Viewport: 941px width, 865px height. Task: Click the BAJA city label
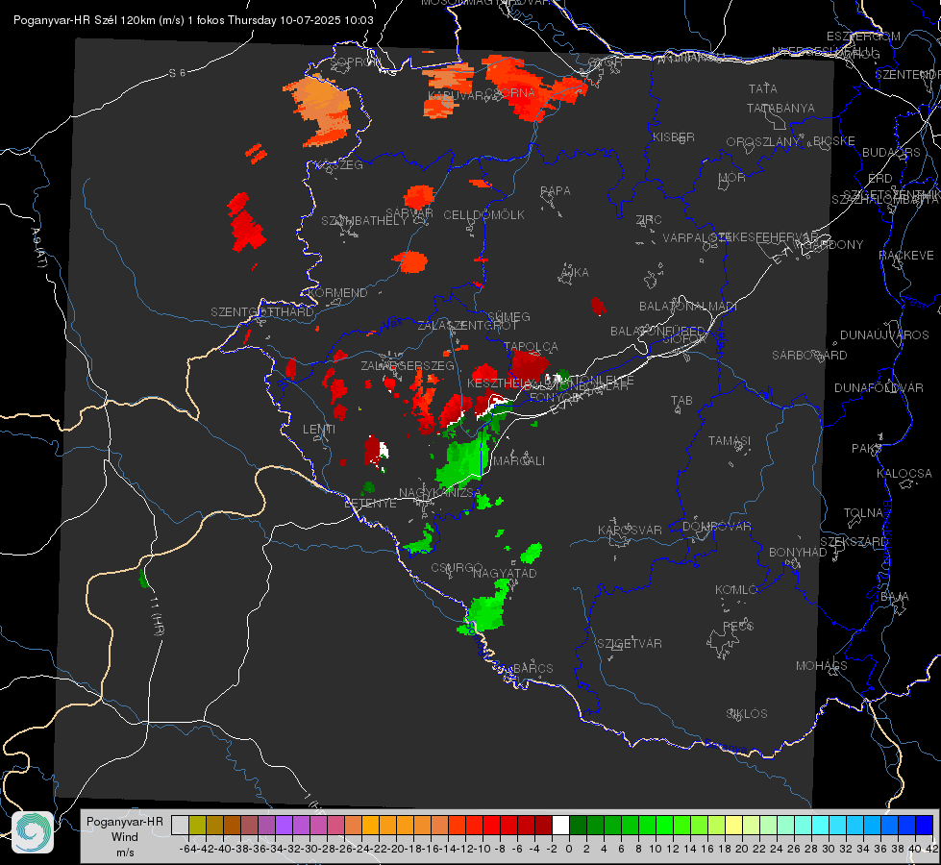[x=895, y=597]
